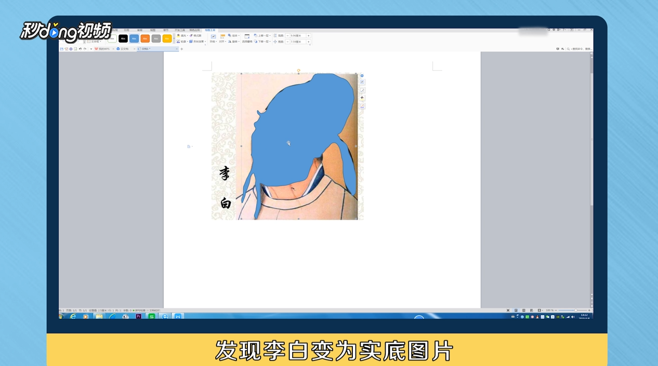Screen dimensions: 658x366
Task: Add a new document tab
Action: click(x=182, y=49)
